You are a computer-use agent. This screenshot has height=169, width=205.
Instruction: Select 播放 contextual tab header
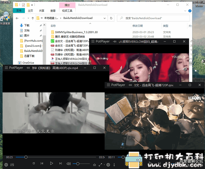click(67, 5)
